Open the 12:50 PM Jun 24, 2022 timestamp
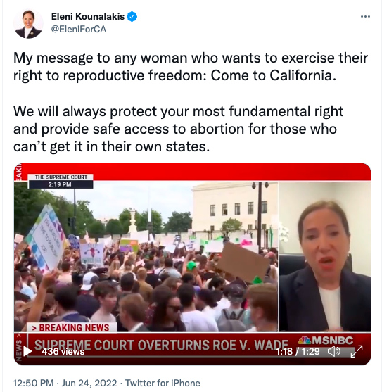This screenshot has width=382, height=392. (65, 383)
